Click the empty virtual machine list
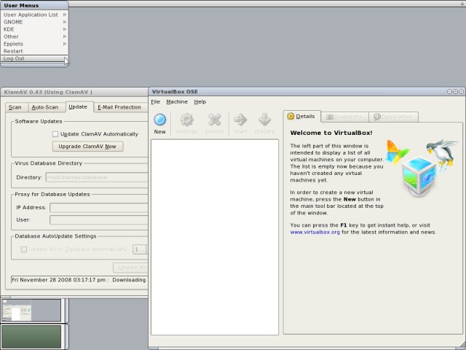466x350 pixels. click(215, 237)
